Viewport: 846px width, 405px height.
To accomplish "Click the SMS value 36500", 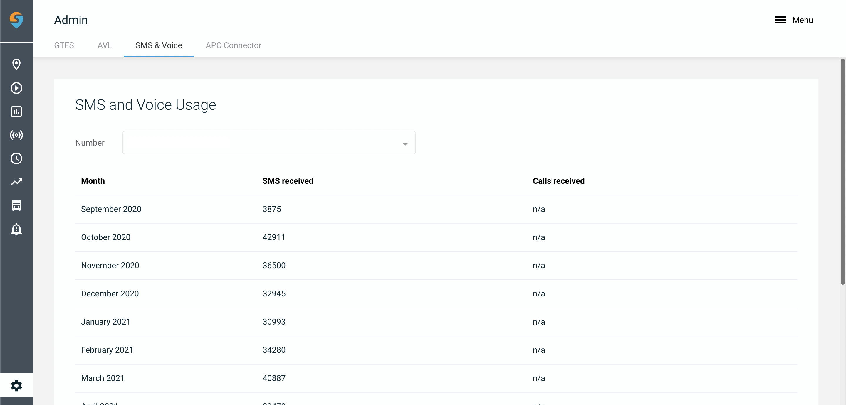I will point(274,265).
